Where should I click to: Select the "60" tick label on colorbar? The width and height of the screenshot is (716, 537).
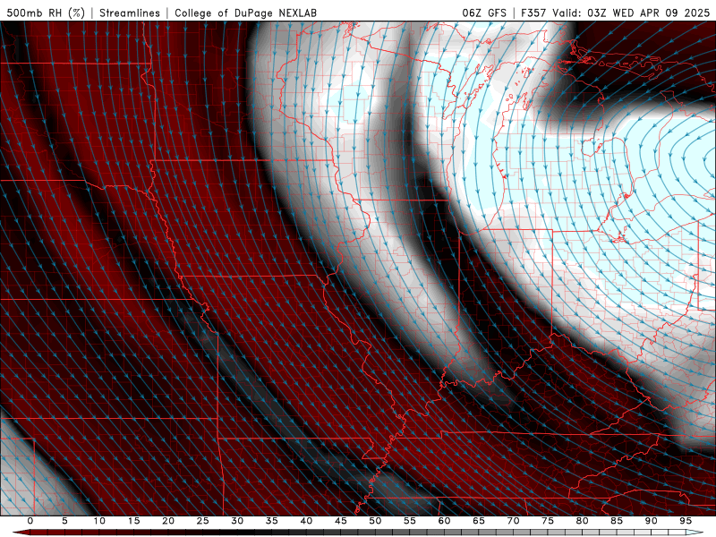click(x=444, y=521)
